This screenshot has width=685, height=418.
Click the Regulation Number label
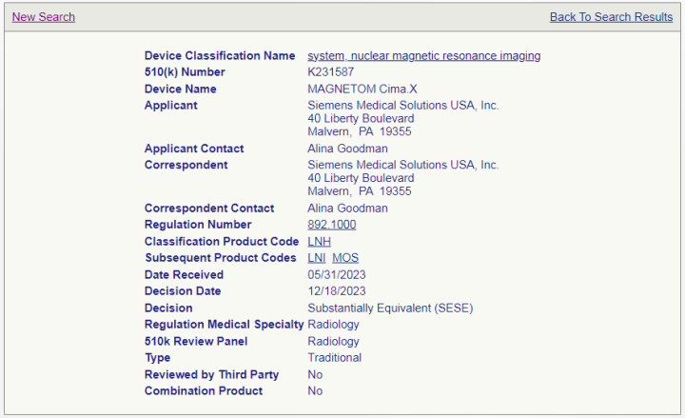coord(198,225)
